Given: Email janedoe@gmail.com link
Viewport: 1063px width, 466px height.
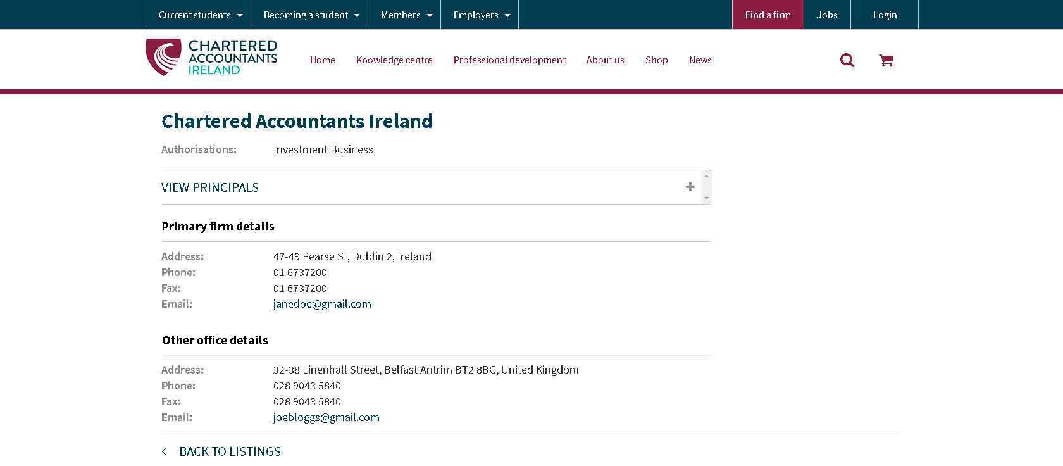Looking at the screenshot, I should click(322, 304).
